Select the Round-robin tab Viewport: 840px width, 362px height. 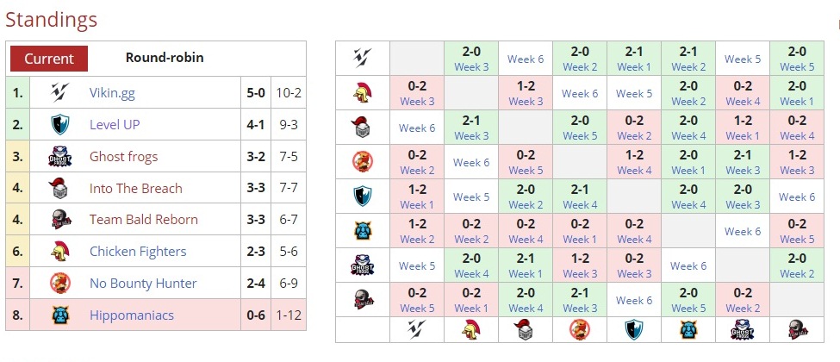coord(165,59)
